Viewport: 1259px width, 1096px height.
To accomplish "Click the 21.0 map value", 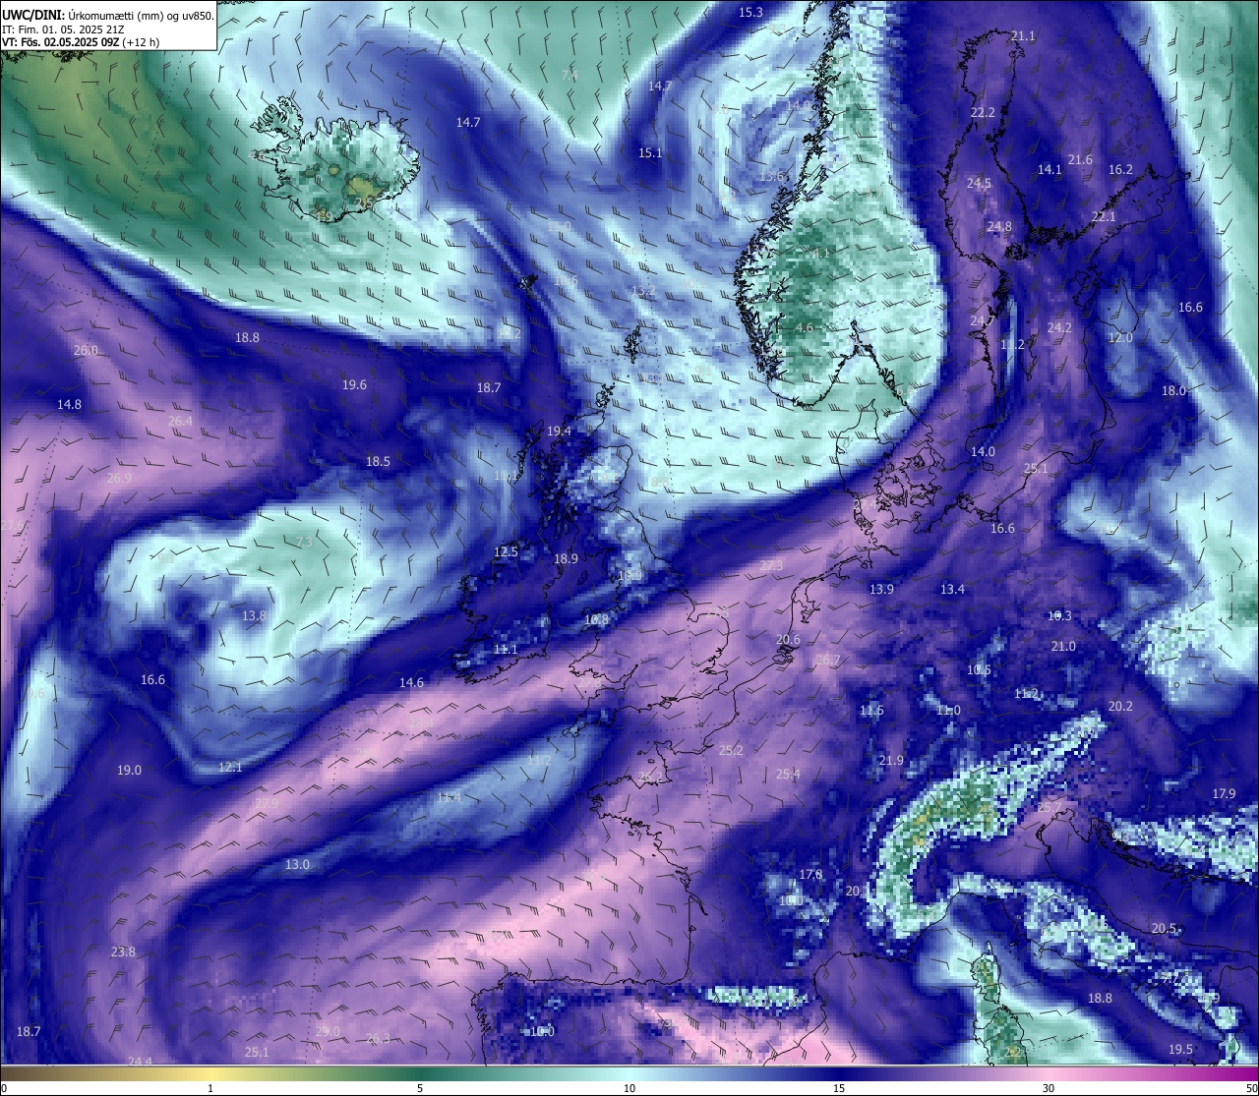I will tap(1063, 646).
